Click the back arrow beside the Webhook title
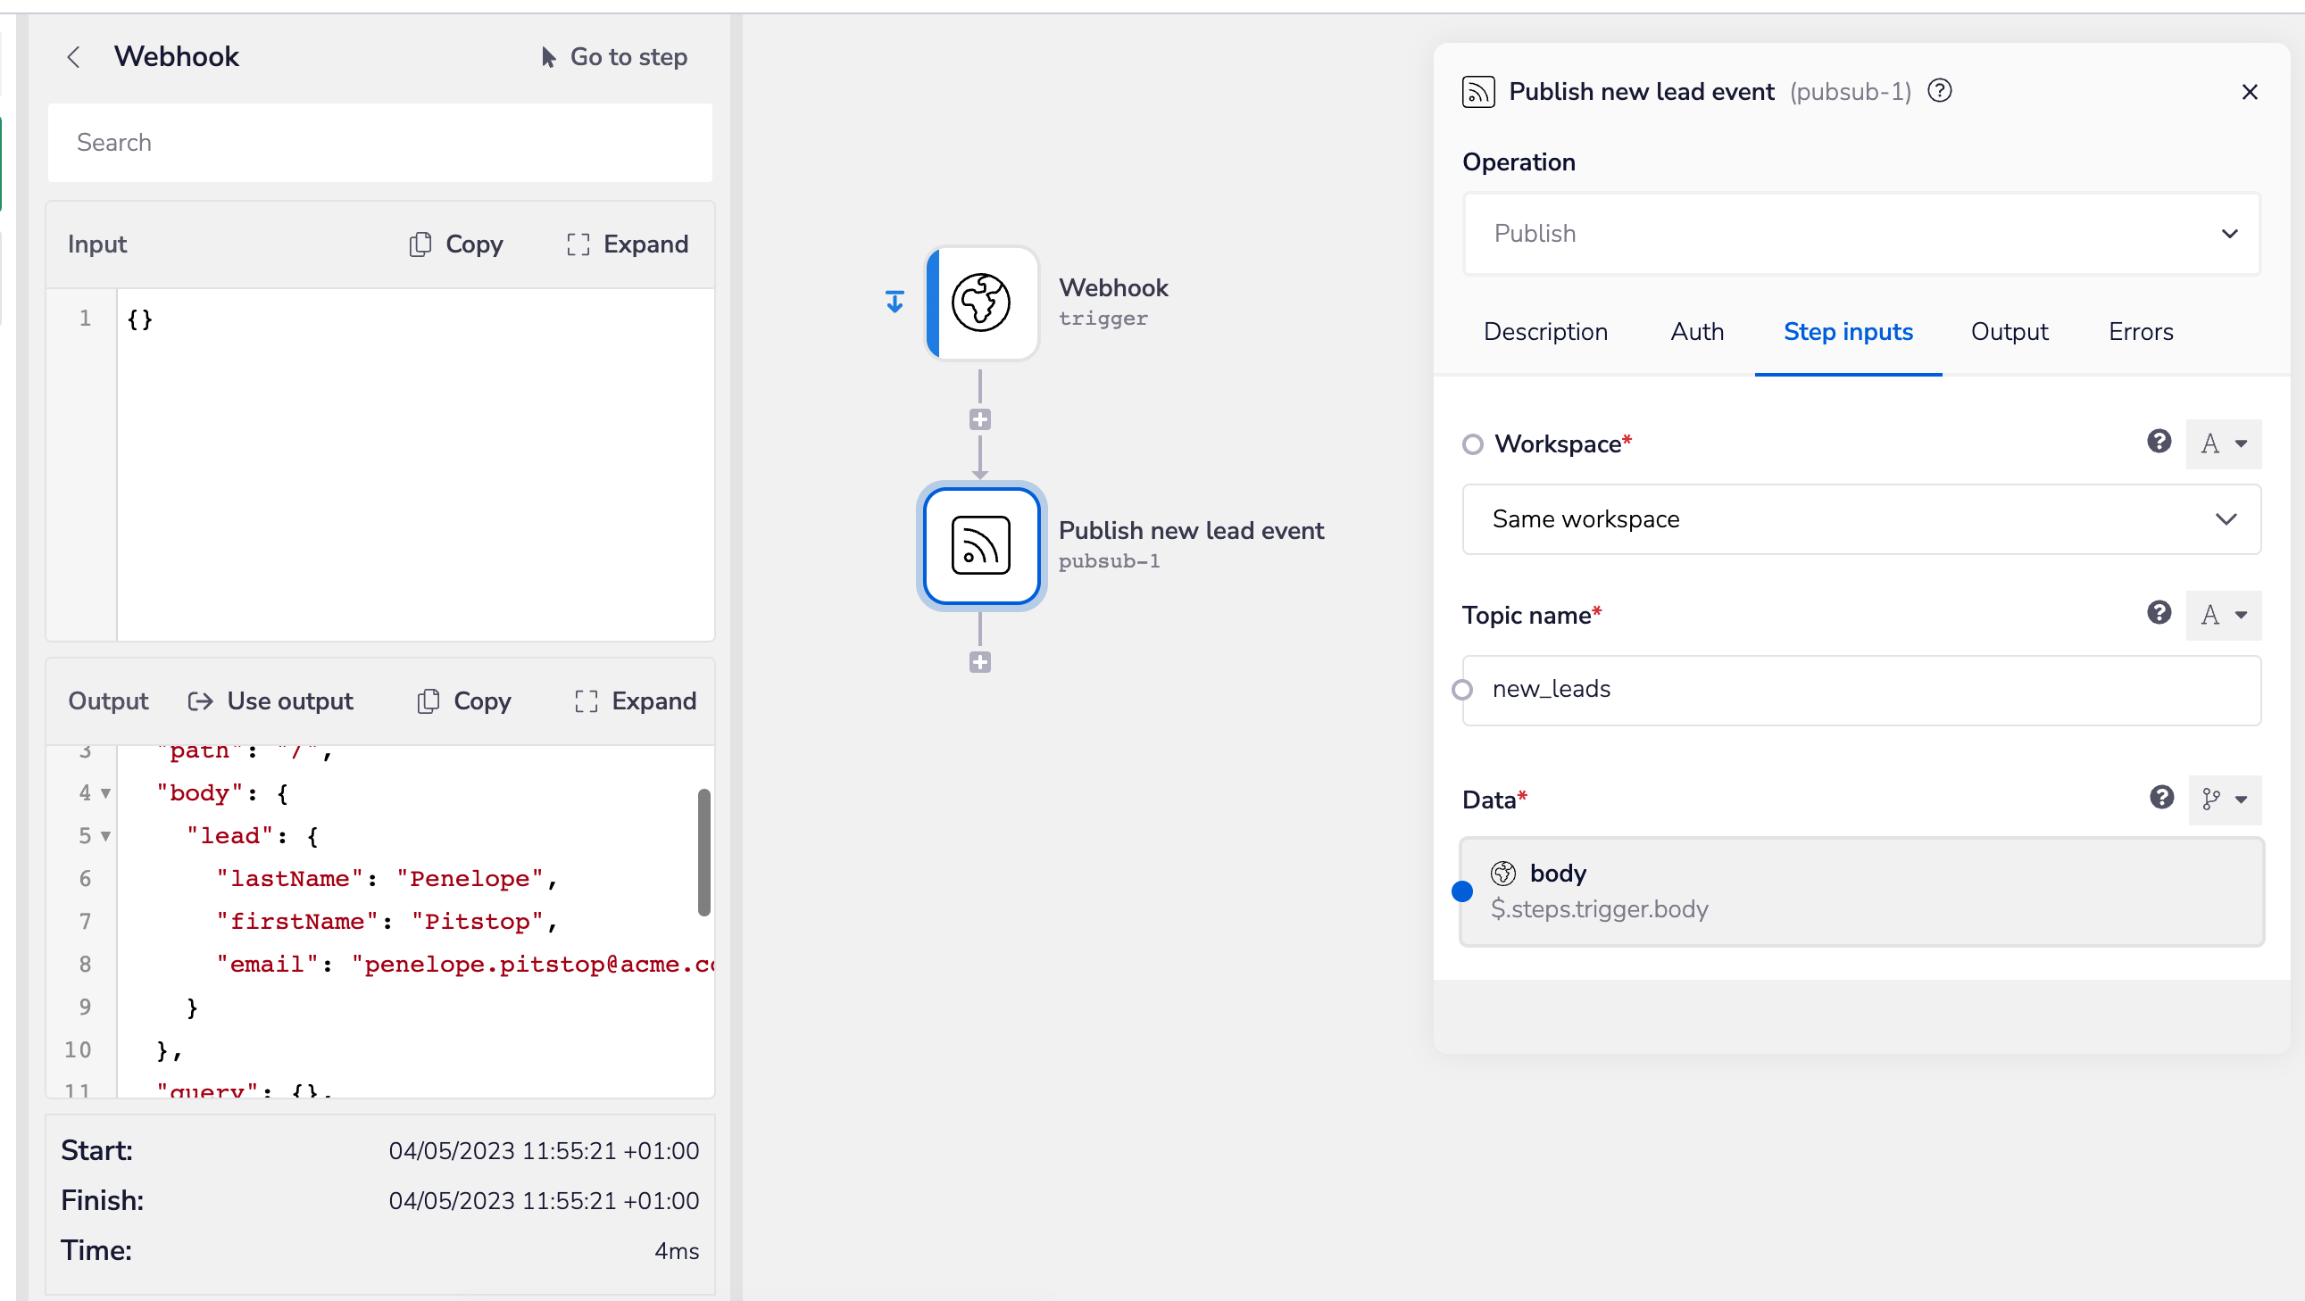The height and width of the screenshot is (1301, 2305). tap(74, 56)
